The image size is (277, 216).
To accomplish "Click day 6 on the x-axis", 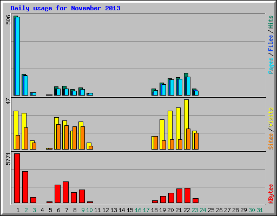I will [58, 210].
